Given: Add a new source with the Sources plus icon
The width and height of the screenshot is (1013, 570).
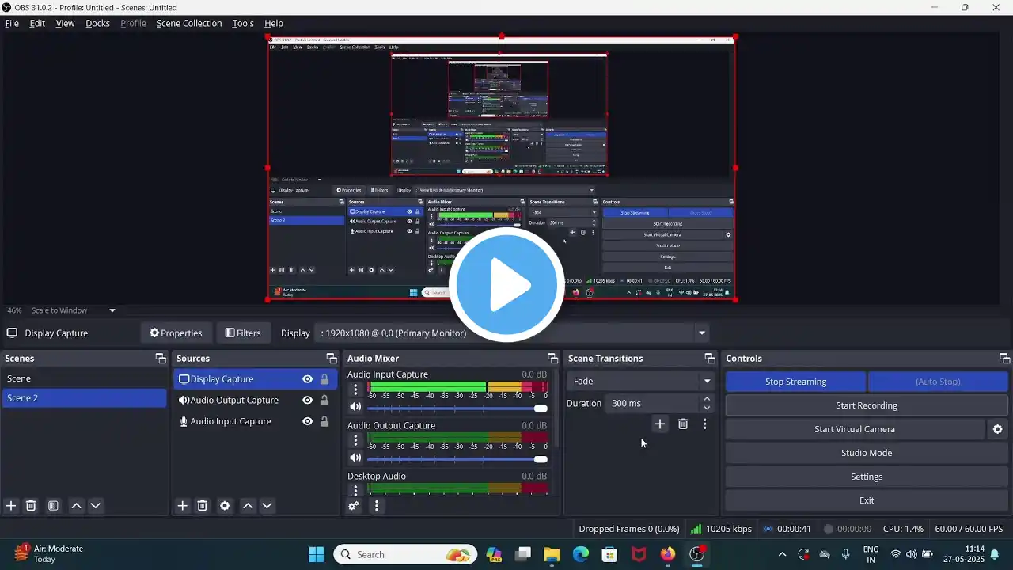Looking at the screenshot, I should click(182, 506).
